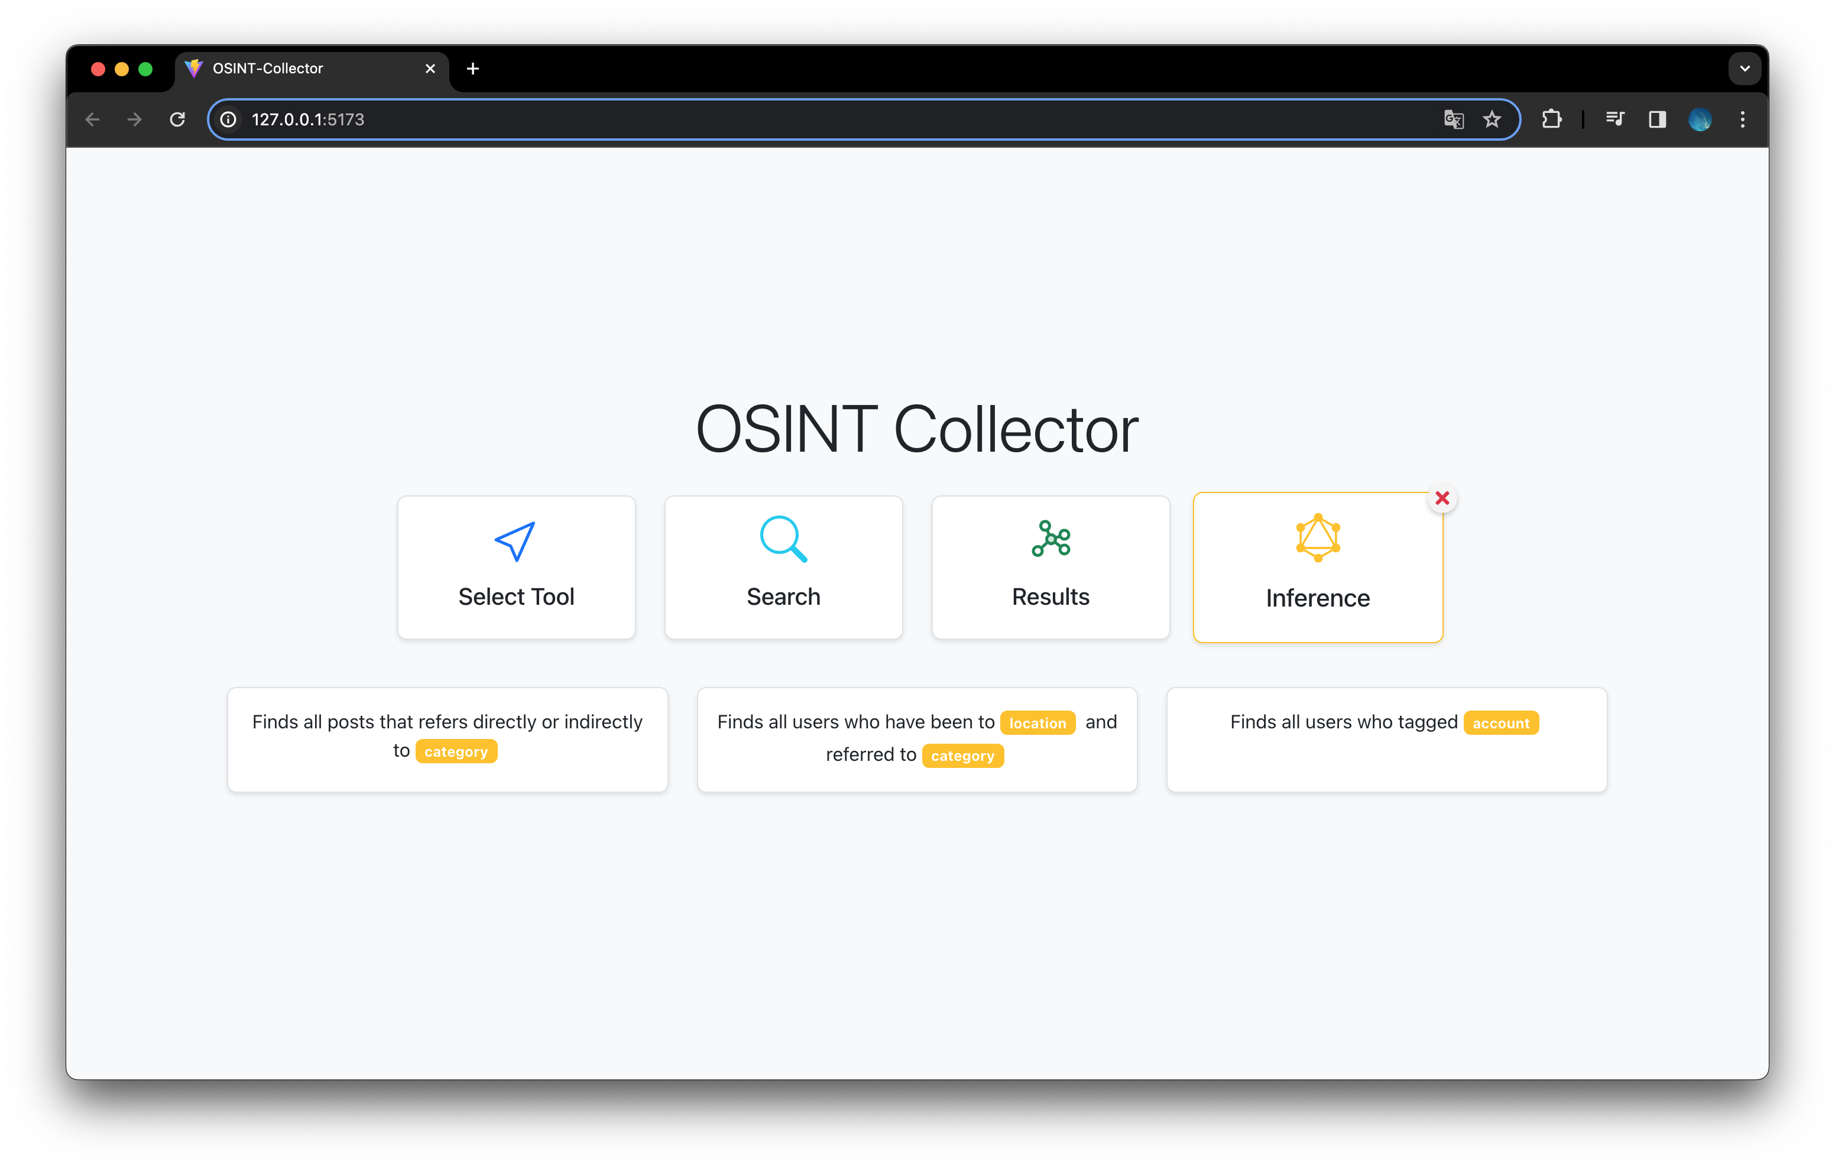Open a new browser tab
Viewport: 1835px width, 1167px height.
[x=472, y=69]
